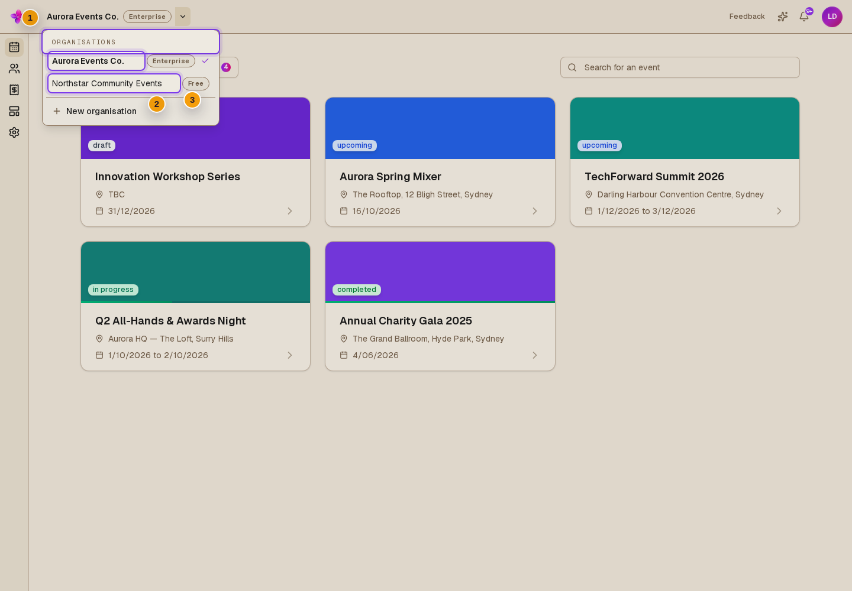Click the upcoming label on Aurora Spring Mixer
This screenshot has width=852, height=591.
(x=354, y=145)
